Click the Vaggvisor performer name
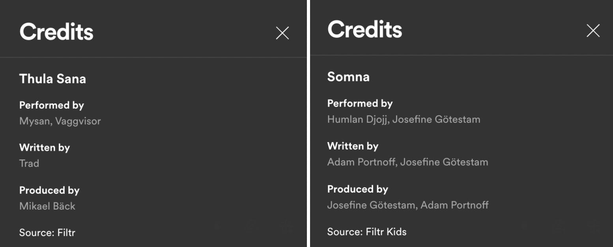The image size is (613, 247). point(78,121)
